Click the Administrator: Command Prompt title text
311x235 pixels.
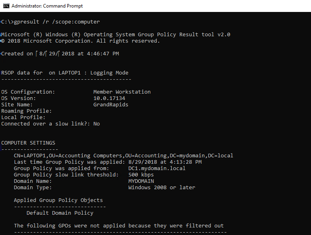[x=47, y=6]
